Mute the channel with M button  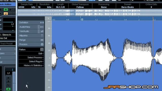click(8, 78)
